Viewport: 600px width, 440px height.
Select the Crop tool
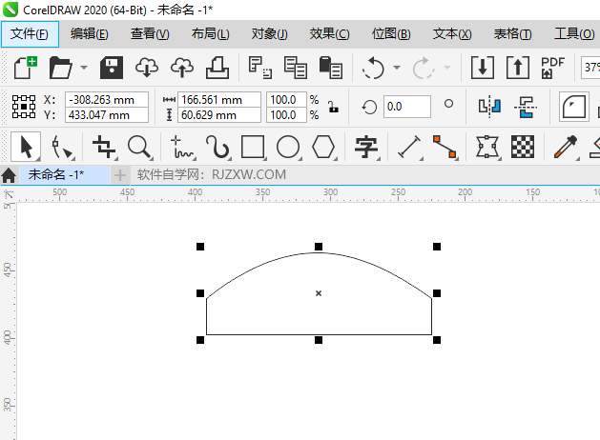[104, 147]
